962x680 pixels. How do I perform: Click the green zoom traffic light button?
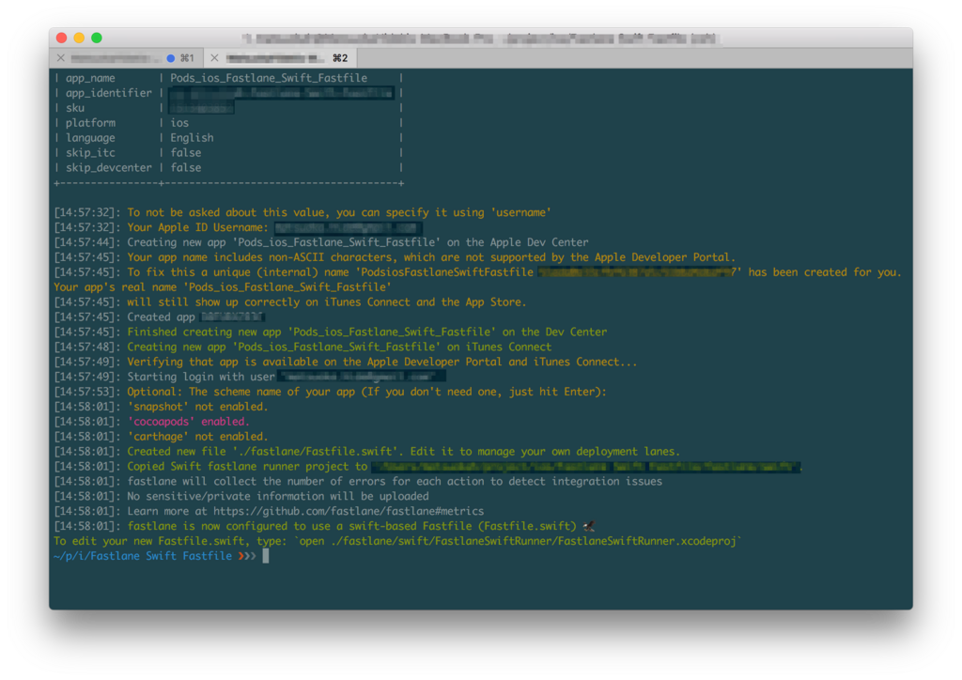point(95,38)
